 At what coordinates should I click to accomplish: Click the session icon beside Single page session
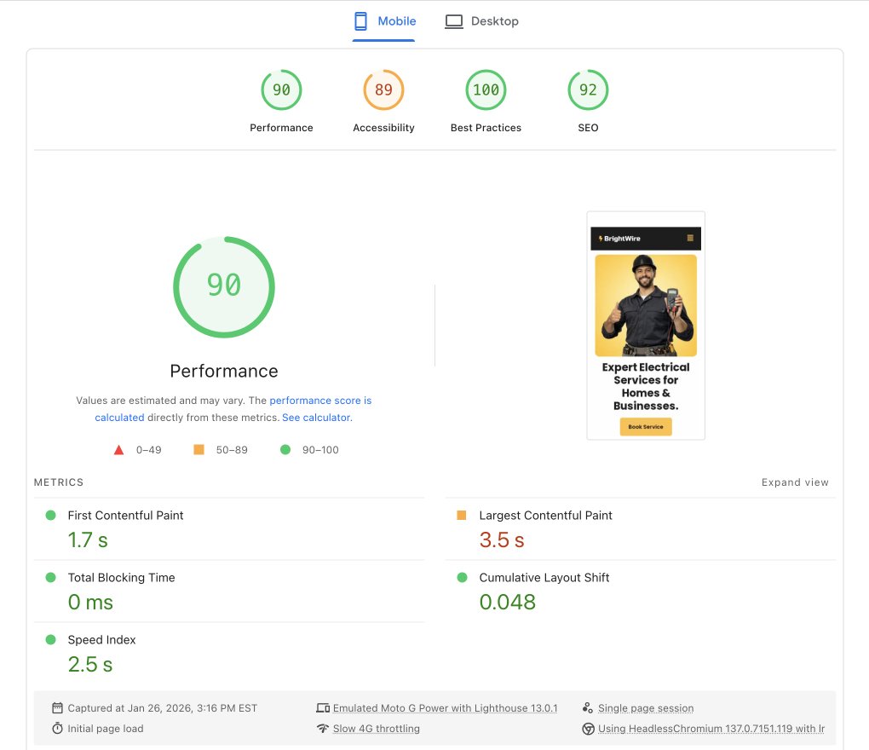click(x=588, y=707)
